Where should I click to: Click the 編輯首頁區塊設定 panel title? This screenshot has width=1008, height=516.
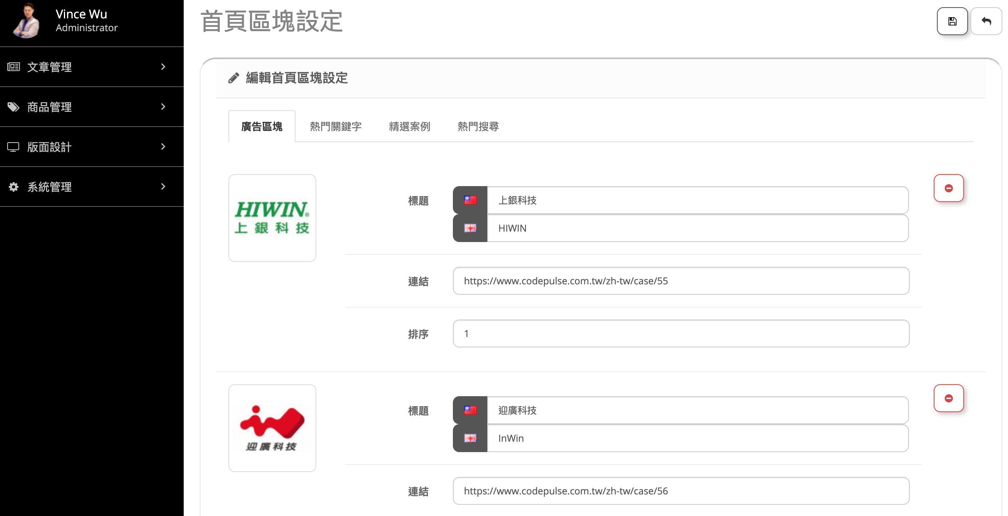coord(297,78)
